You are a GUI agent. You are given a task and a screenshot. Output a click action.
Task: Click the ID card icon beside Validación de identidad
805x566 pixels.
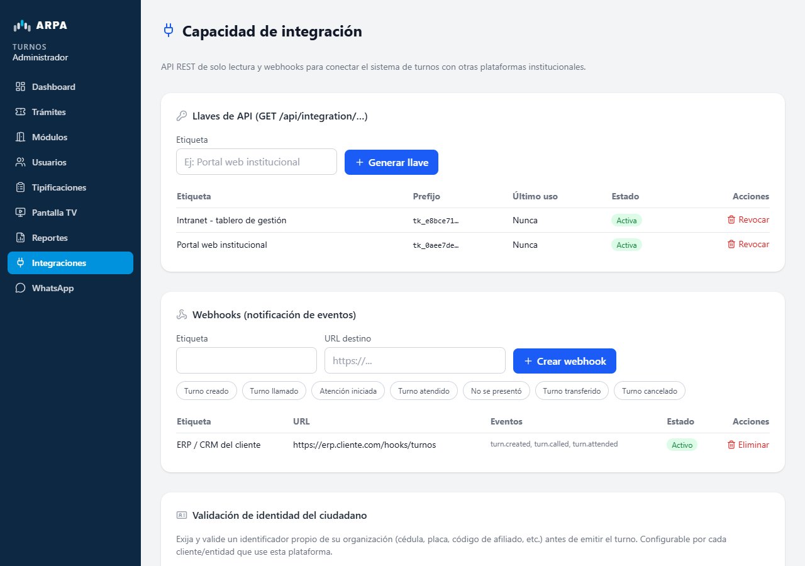click(182, 515)
